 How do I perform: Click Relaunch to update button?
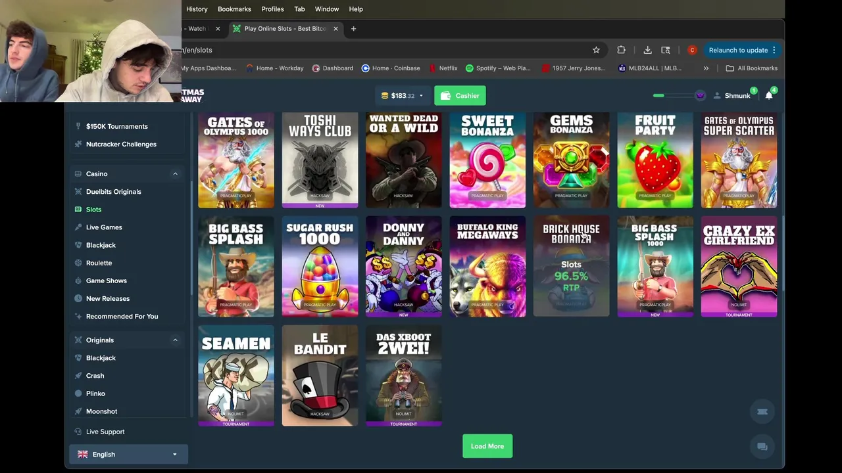pyautogui.click(x=742, y=50)
